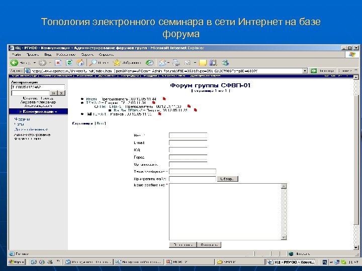This screenshot has width=362, height=271.
Task: Click the Edit page toolbar icon
Action: [187, 63]
